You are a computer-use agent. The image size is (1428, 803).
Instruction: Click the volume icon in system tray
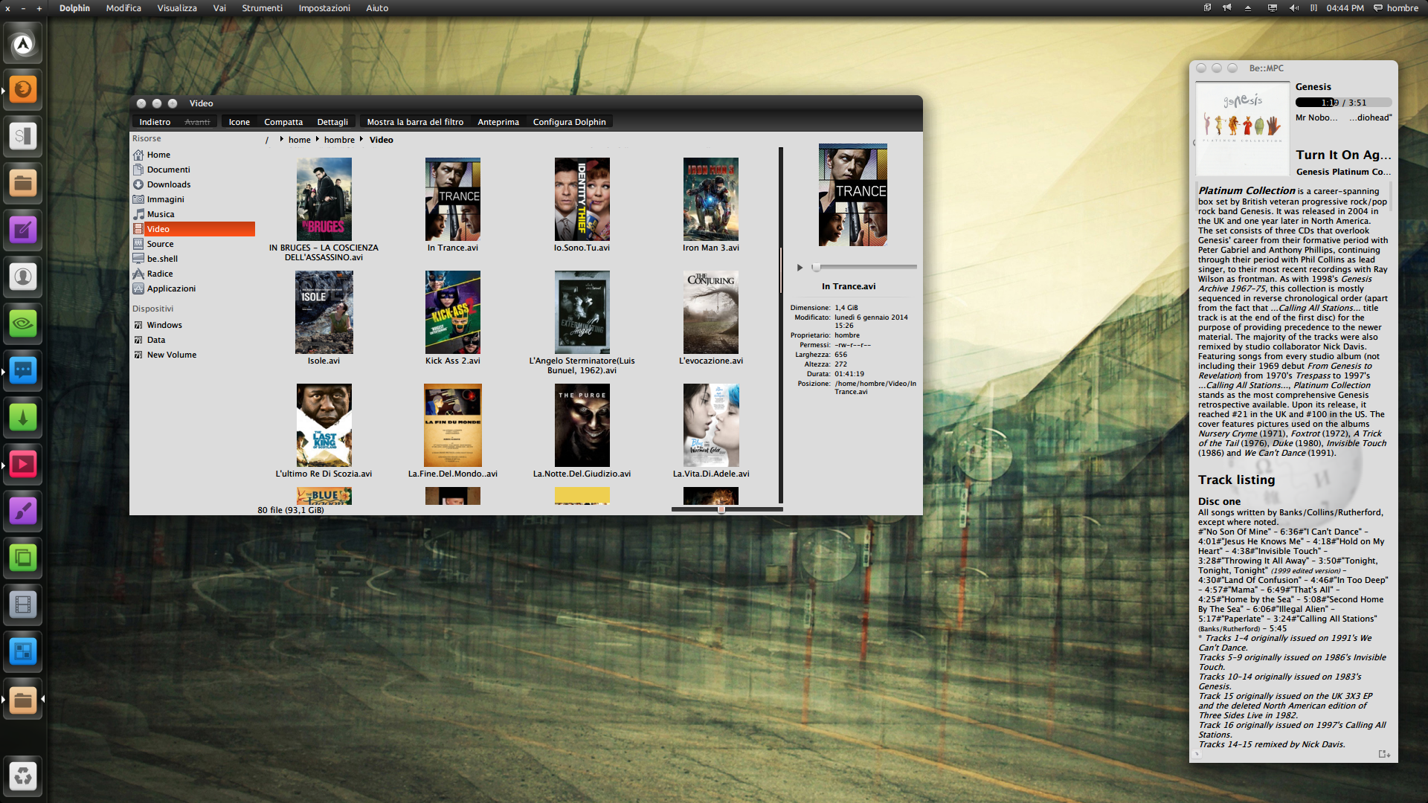[x=1294, y=8]
